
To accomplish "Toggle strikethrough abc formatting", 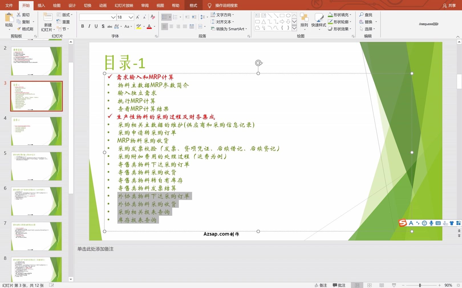I will [x=110, y=26].
